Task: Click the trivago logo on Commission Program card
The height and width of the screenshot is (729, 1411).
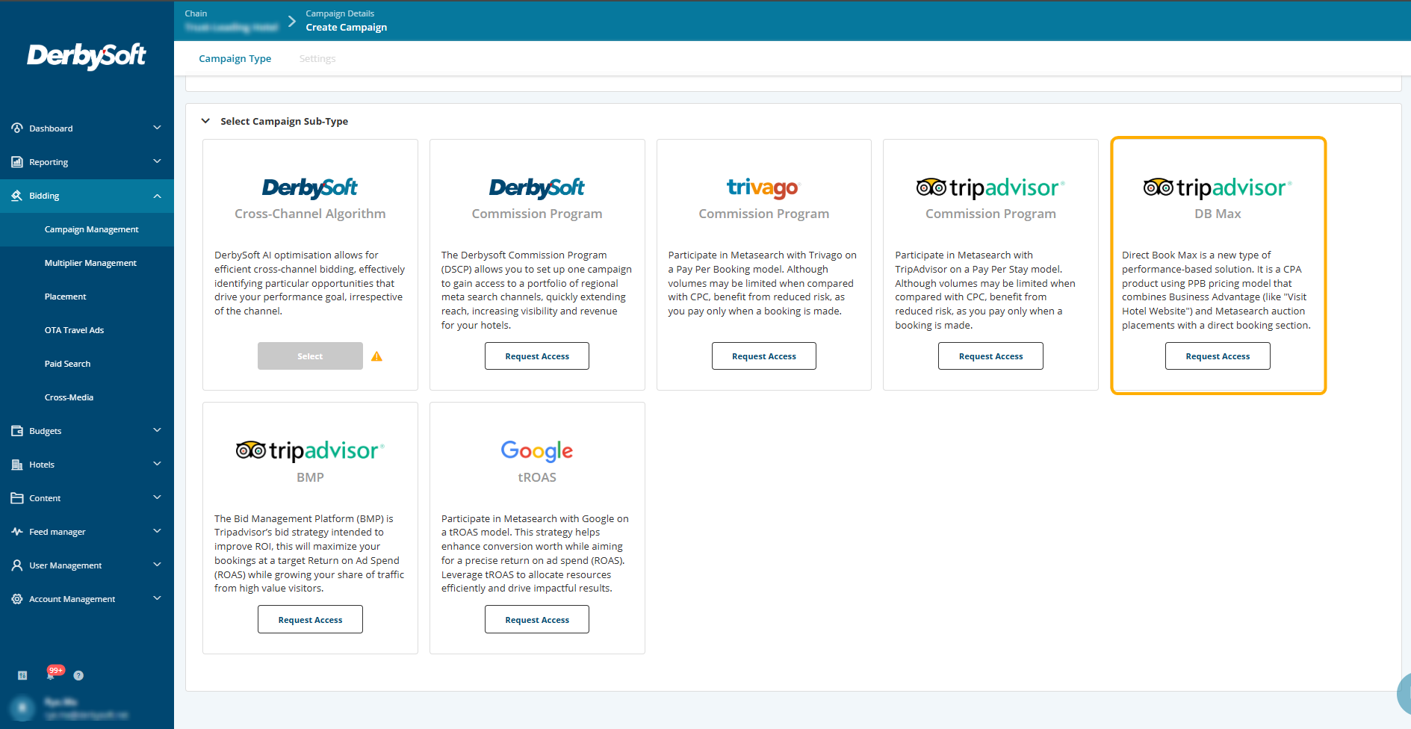Action: [x=763, y=187]
